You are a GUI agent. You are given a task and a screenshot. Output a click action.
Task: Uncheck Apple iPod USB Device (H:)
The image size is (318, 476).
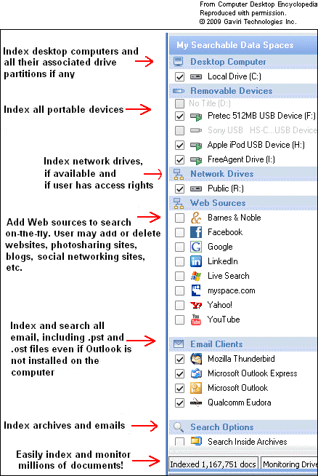(x=179, y=145)
